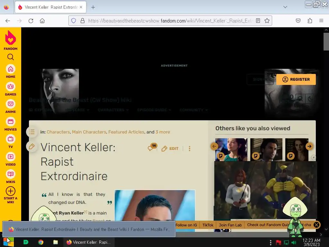This screenshot has width=329, height=247.
Task: Click the floating video with Wolverine
Action: tap(265, 190)
